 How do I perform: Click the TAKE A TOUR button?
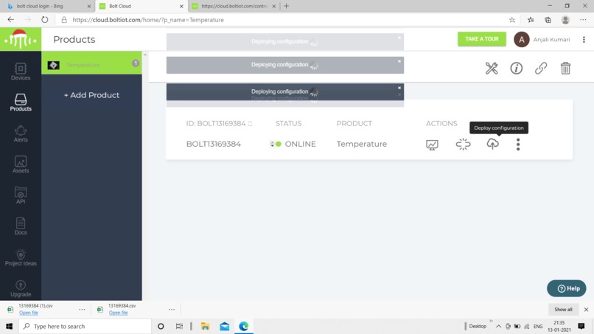[481, 39]
